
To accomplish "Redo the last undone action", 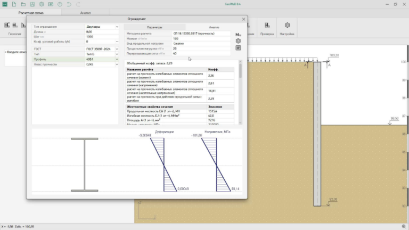I will point(78,4).
